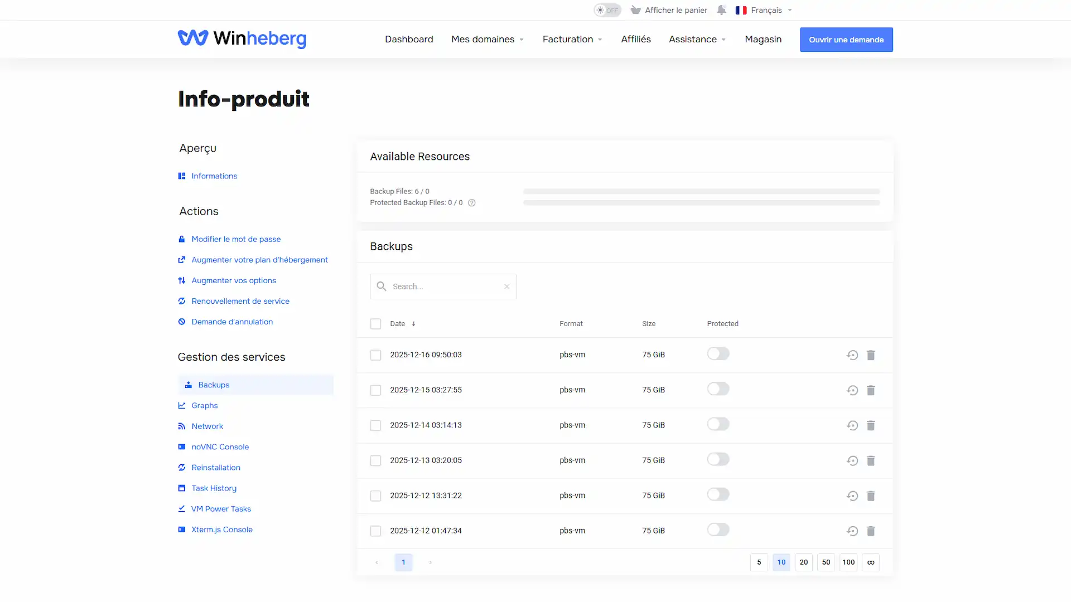
Task: Delete the 2025-12-13 03:20:05 backup
Action: coord(871,460)
